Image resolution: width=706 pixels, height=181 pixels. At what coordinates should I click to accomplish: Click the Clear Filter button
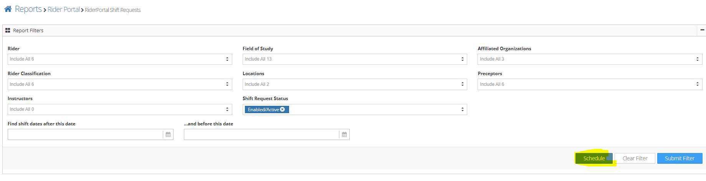pos(635,158)
